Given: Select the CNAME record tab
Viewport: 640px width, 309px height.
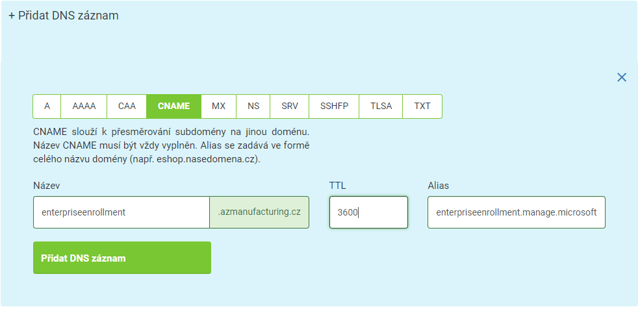Looking at the screenshot, I should pos(174,106).
